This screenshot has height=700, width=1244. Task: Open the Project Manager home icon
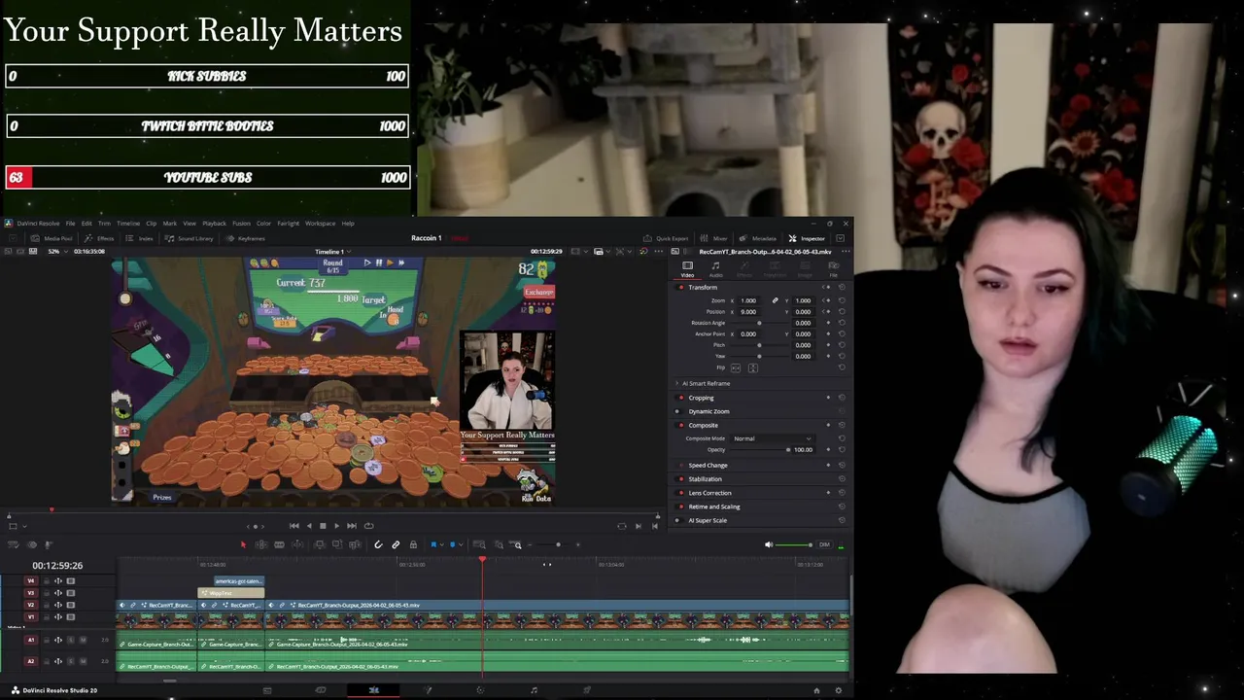coord(816,690)
